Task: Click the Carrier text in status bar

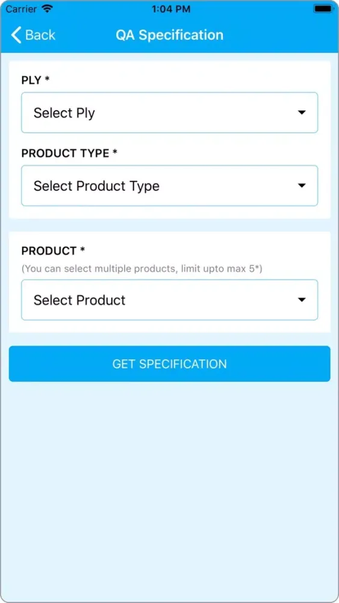Action: [21, 9]
